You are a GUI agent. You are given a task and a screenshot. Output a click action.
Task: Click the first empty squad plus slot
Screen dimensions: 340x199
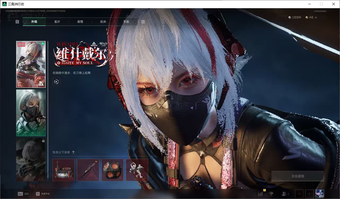coord(299,194)
